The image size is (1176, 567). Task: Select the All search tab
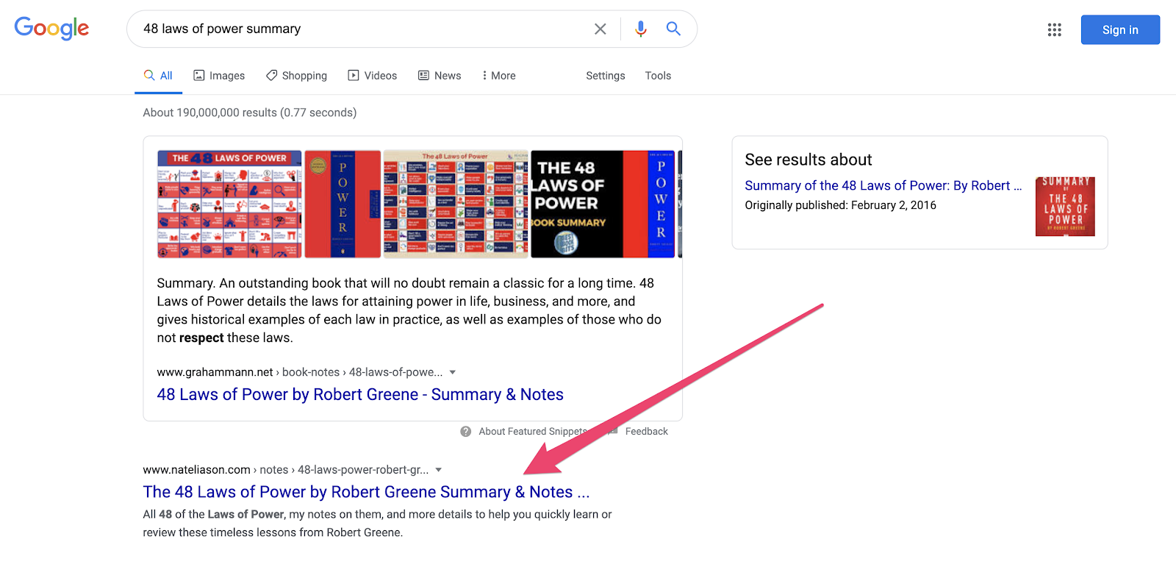tap(158, 76)
